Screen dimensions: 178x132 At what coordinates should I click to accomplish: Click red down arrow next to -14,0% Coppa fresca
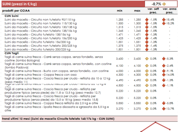click(164, 75)
